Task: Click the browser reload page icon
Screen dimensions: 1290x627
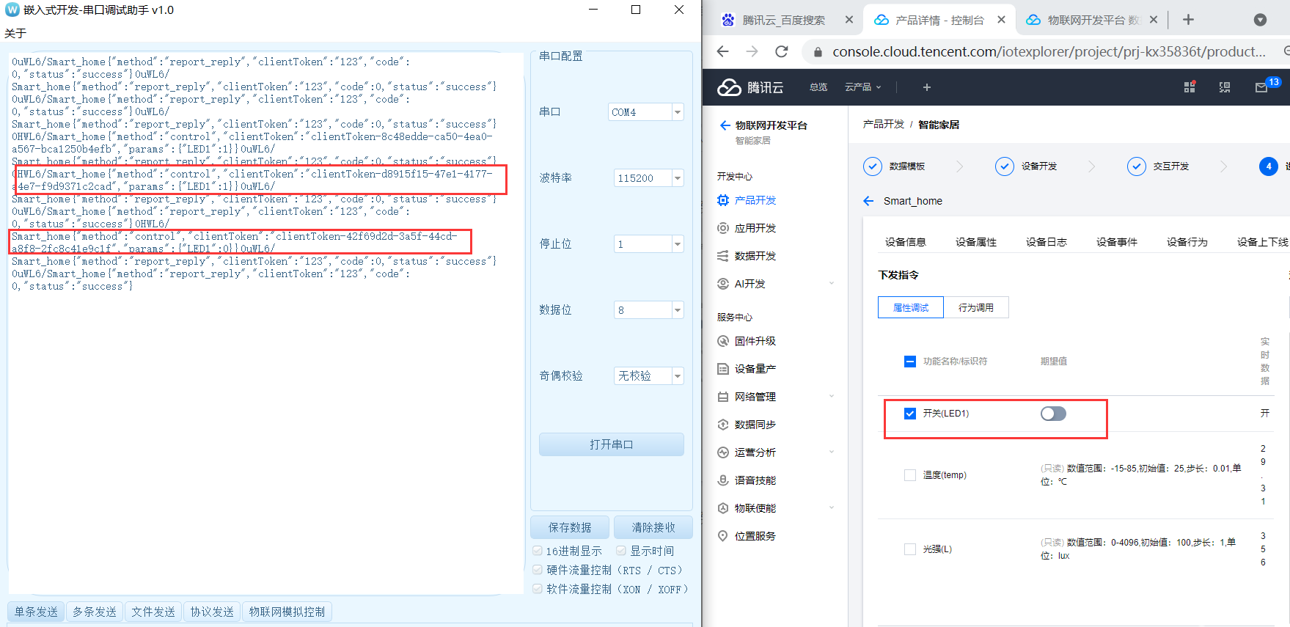Action: [x=782, y=51]
